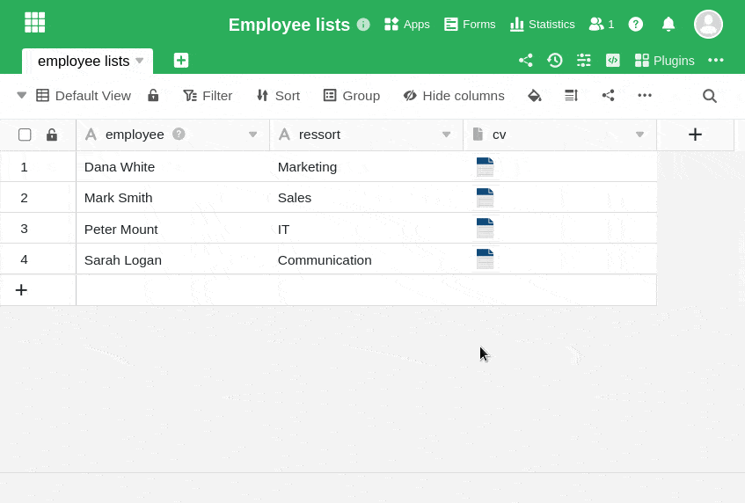Click the Filter button
Screen dimensions: 745x503
click(208, 95)
